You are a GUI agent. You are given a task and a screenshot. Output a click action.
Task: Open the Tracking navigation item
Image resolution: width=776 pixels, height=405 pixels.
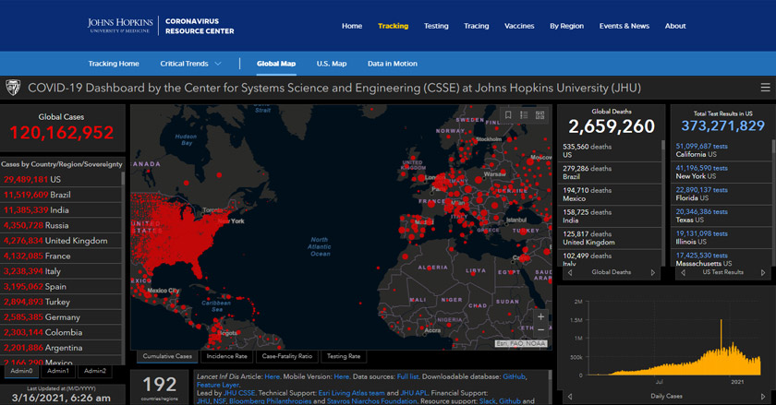tap(393, 26)
